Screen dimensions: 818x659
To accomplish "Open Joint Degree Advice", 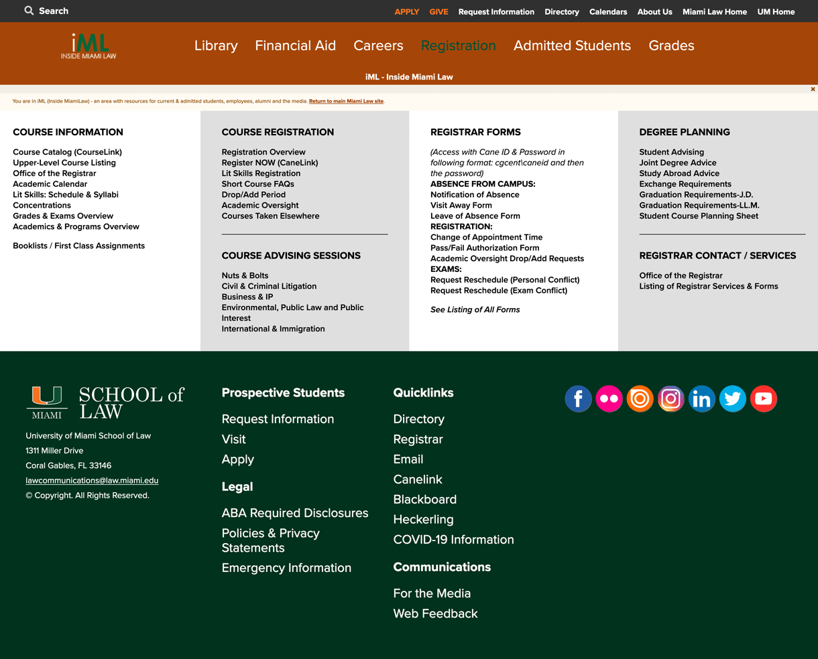I will [x=678, y=163].
